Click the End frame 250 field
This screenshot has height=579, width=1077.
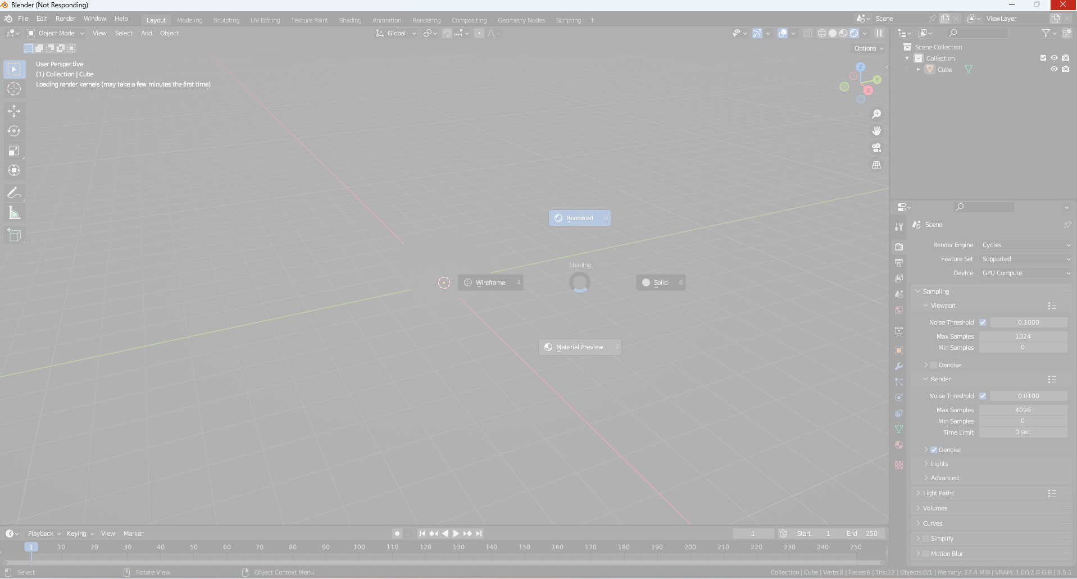862,534
